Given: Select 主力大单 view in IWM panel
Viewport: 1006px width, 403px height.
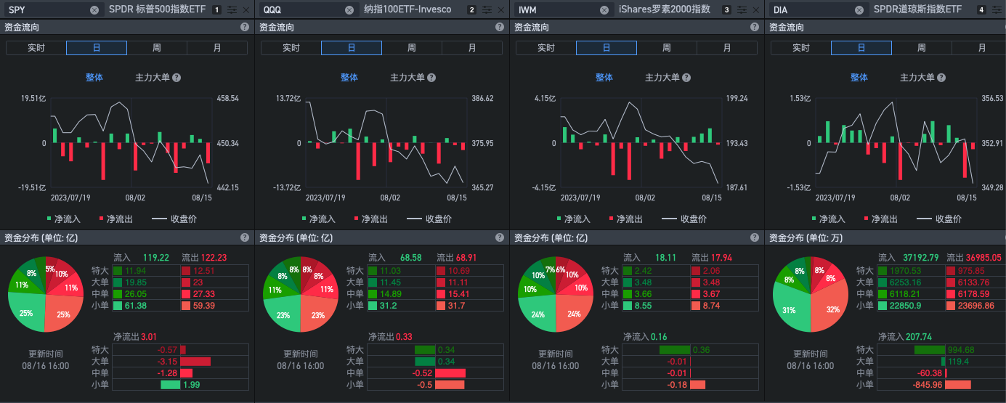Looking at the screenshot, I should pyautogui.click(x=663, y=78).
